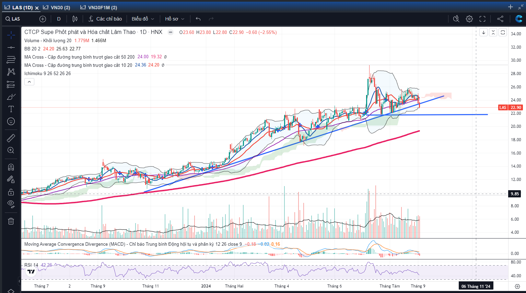Viewport: 526px width, 293px height.
Task: Delete drawings with the trash icon
Action: point(11,221)
